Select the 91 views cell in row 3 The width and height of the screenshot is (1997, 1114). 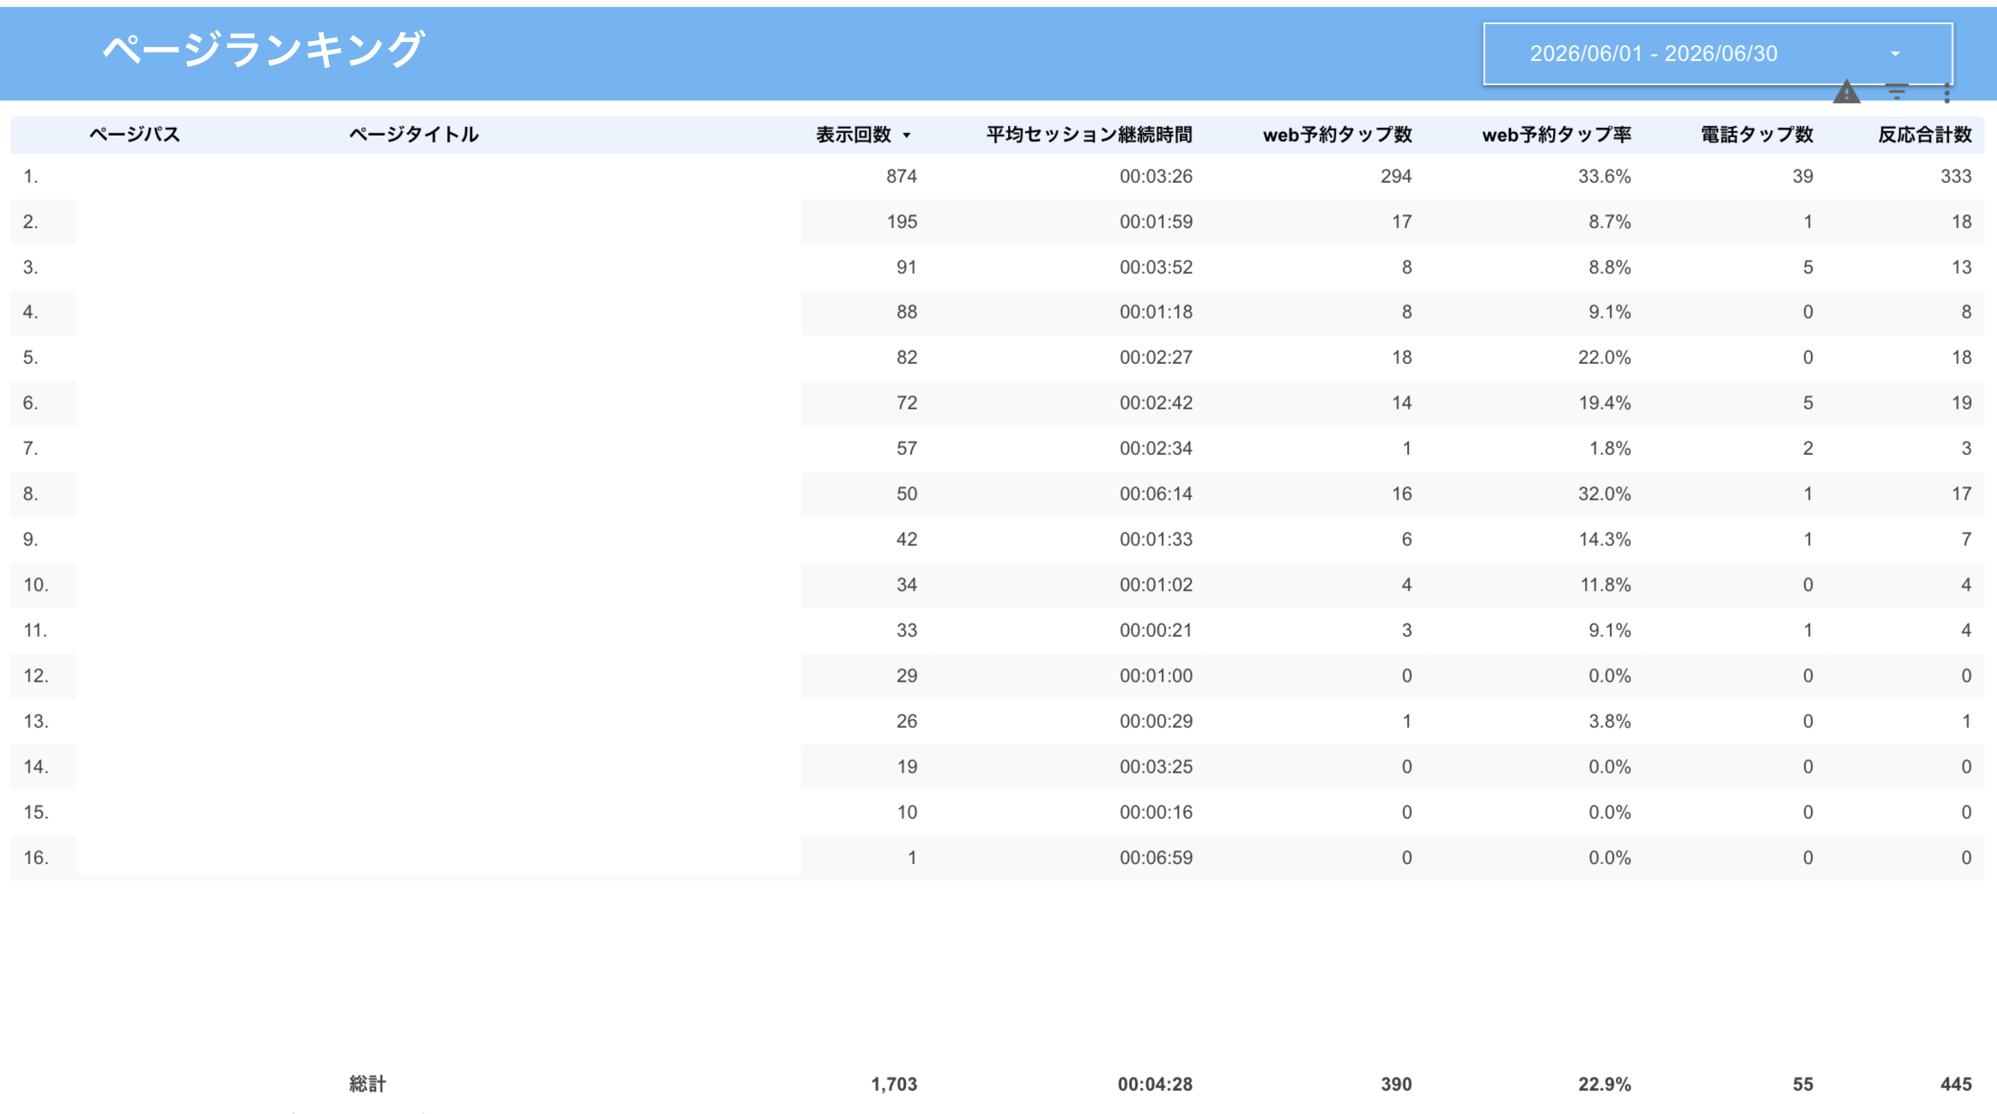click(x=907, y=267)
